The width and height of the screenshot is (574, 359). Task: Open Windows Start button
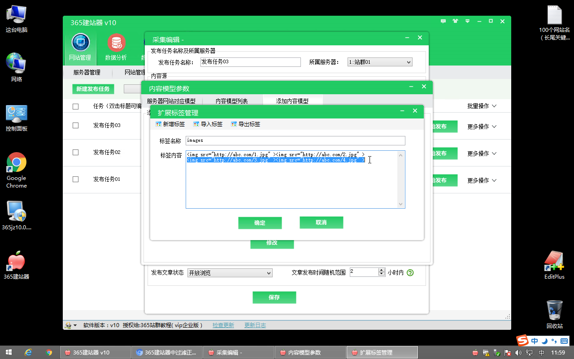[8, 352]
